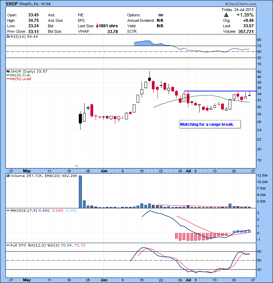Click the Bid Size label
The width and height of the screenshot is (273, 283).
(x=55, y=31)
